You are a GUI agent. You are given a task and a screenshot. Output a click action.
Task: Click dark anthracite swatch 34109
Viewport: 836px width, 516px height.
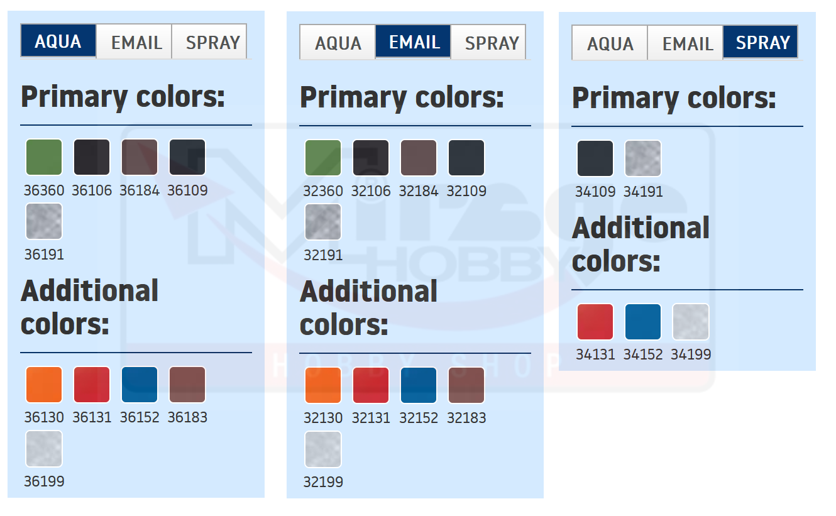595,158
